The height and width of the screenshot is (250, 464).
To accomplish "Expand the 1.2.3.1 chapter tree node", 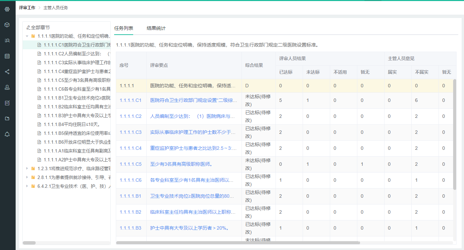I will pyautogui.click(x=27, y=168).
